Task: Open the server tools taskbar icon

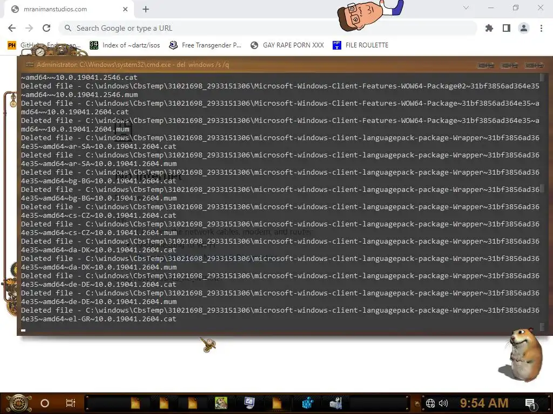Action: (x=336, y=403)
